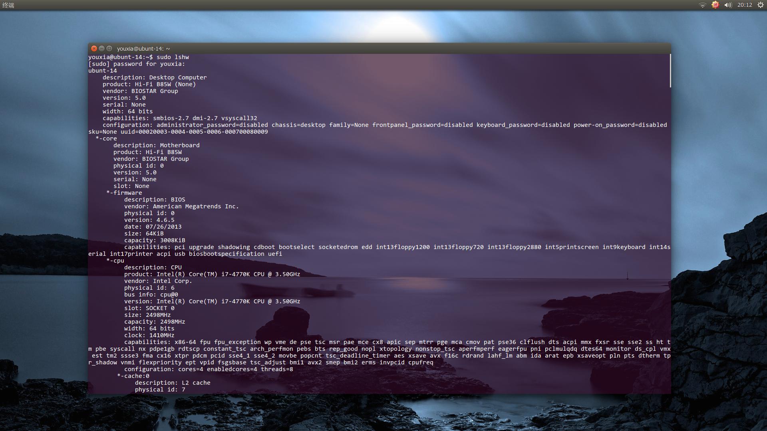The height and width of the screenshot is (431, 767).
Task: Click the orange close icon of the terminal
Action: [x=94, y=48]
